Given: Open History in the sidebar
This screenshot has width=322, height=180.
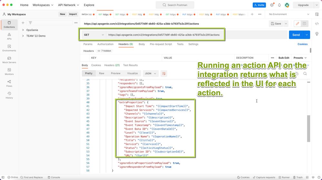Looking at the screenshot, I should pos(9,95).
